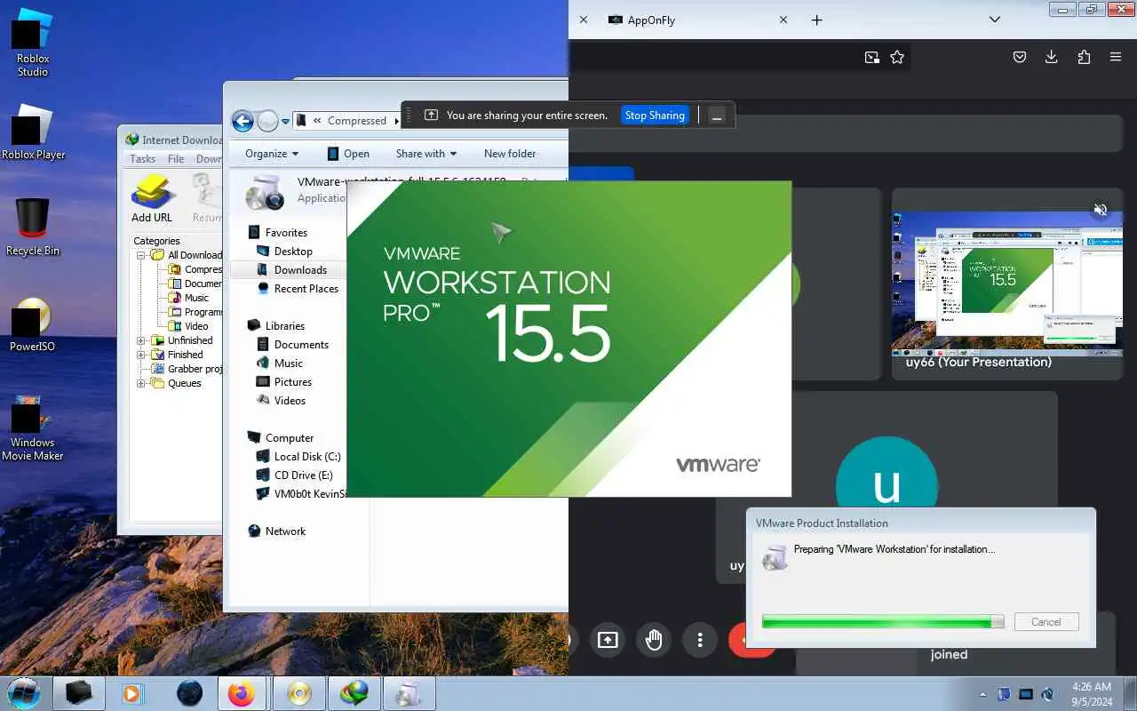Cancel the VMware Product Installation
Image resolution: width=1137 pixels, height=711 pixels.
point(1046,622)
